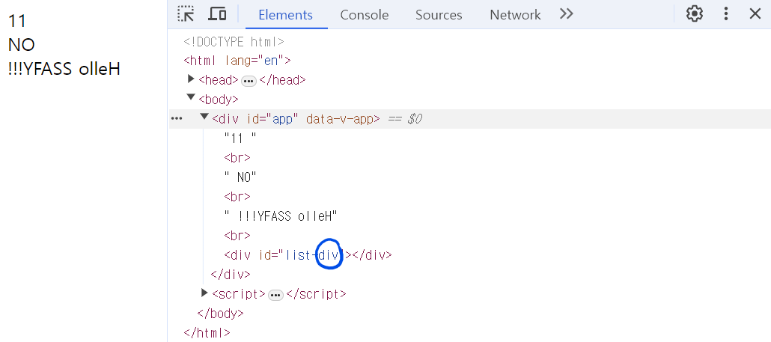Screen dimensions: 771x342
Task: Select the "11 " text node
Action: click(240, 138)
